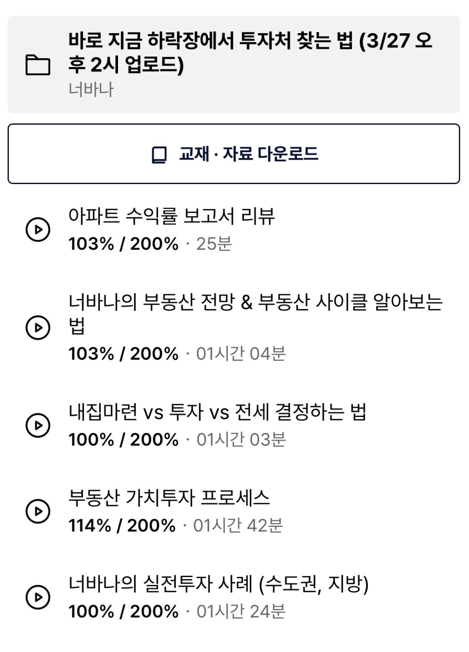The height and width of the screenshot is (652, 469).
Task: Click the book icon beside 교재 · 자료 다운로드
Action: [x=159, y=155]
